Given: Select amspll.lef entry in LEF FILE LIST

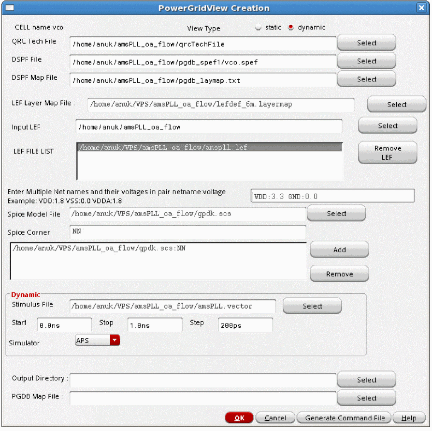Looking at the screenshot, I should (210, 147).
